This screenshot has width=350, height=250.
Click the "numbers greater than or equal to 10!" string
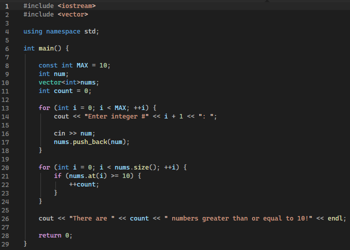238,218
